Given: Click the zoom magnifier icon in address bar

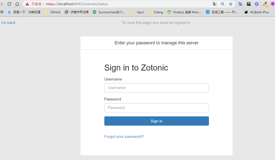Looking at the screenshot, I should point(223,4).
